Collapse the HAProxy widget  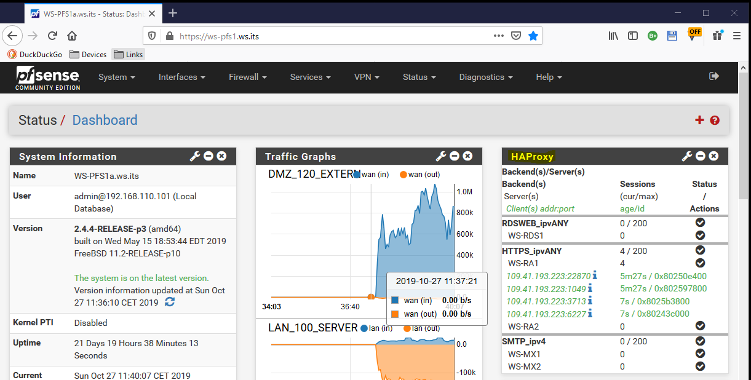click(x=701, y=156)
